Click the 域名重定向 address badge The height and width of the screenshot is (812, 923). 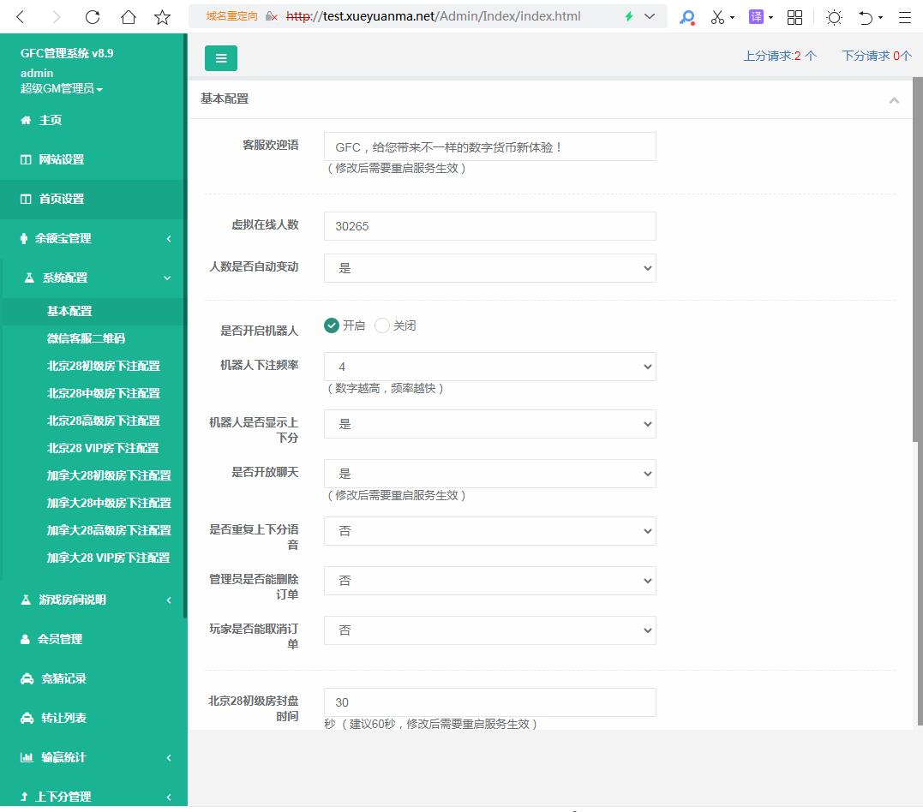[x=232, y=16]
